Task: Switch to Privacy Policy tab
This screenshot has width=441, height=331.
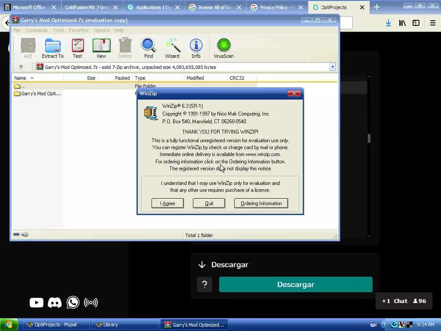Action: pyautogui.click(x=277, y=7)
